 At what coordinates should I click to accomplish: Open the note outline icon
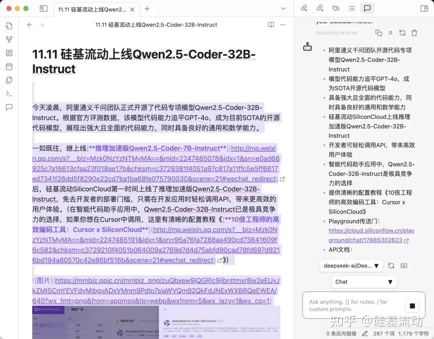tap(352, 8)
